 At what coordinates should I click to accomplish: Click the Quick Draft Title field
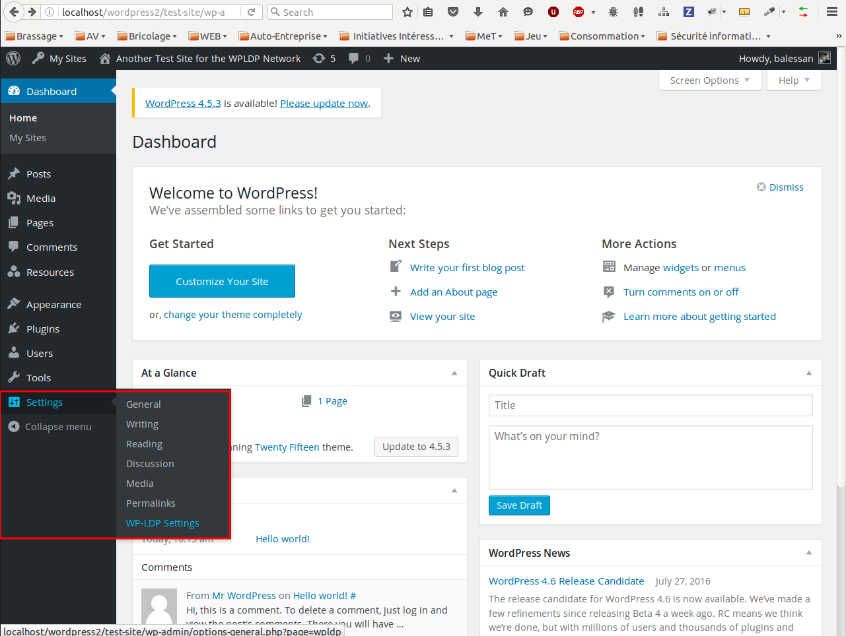(651, 405)
